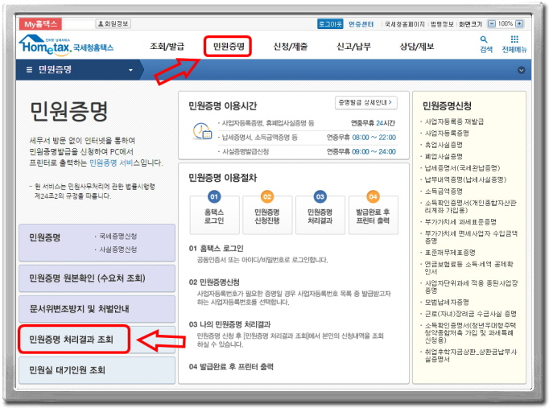549x408 pixels.
Task: Click the Hometax house logo
Action: point(46,45)
